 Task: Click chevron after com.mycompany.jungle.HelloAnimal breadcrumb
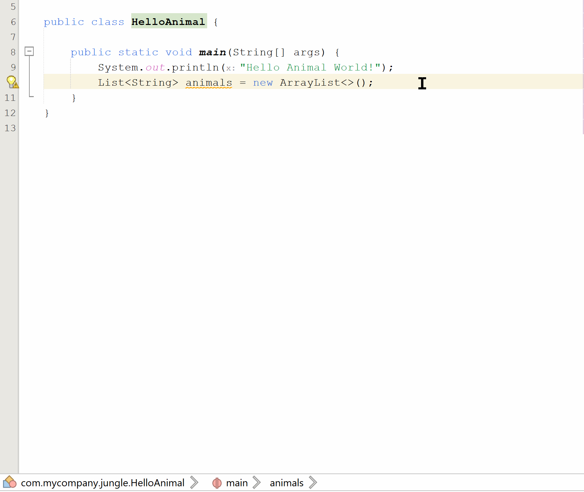point(194,483)
